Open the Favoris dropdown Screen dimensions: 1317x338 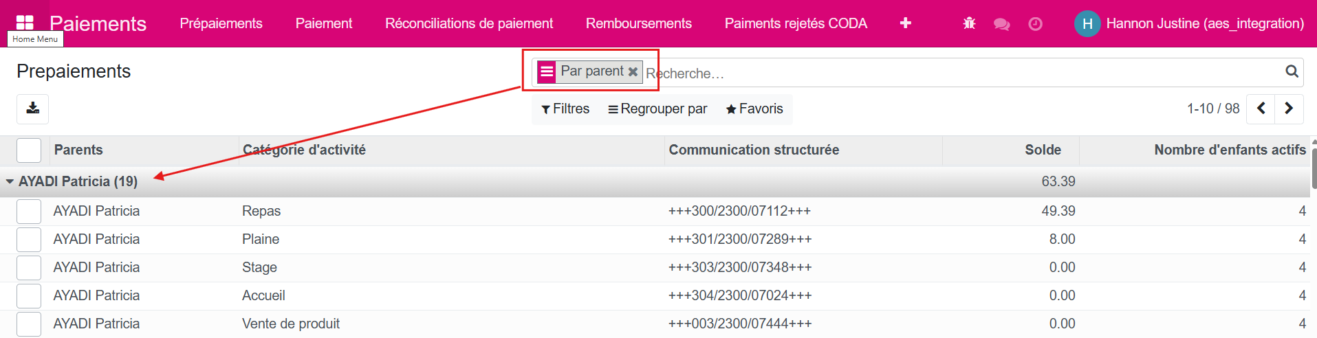(x=754, y=109)
